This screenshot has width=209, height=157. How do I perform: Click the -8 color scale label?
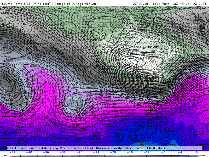click(x=164, y=152)
